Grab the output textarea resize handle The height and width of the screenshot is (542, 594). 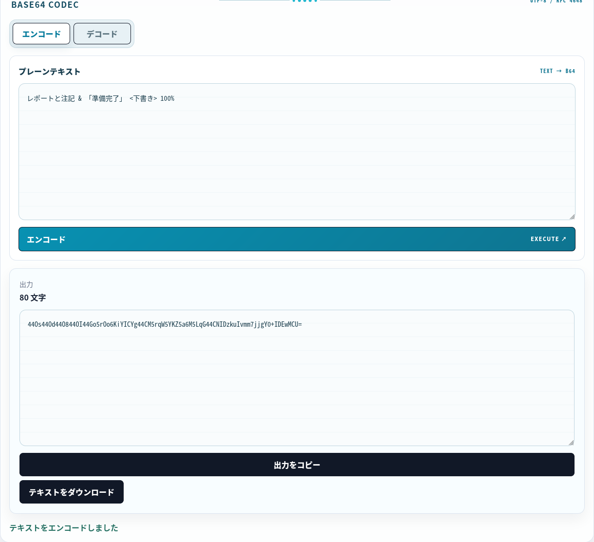571,443
